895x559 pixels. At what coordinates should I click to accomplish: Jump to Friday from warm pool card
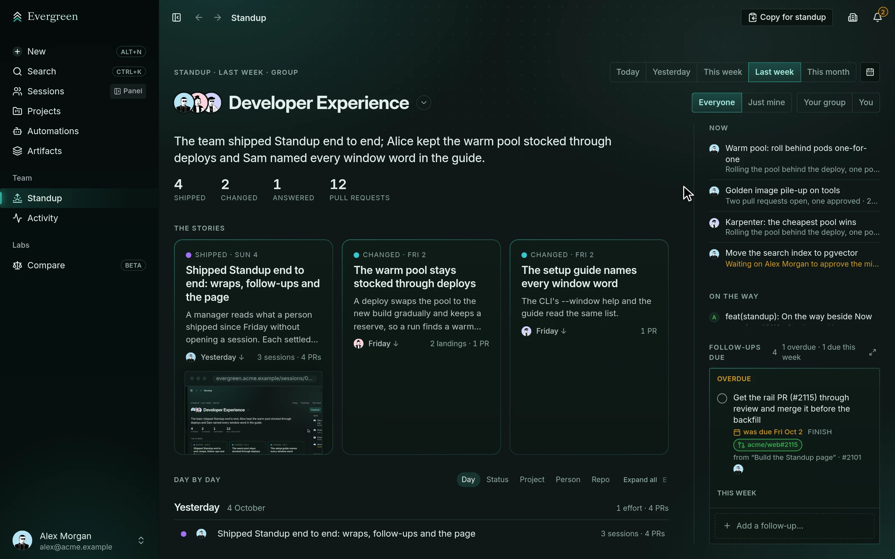point(383,344)
